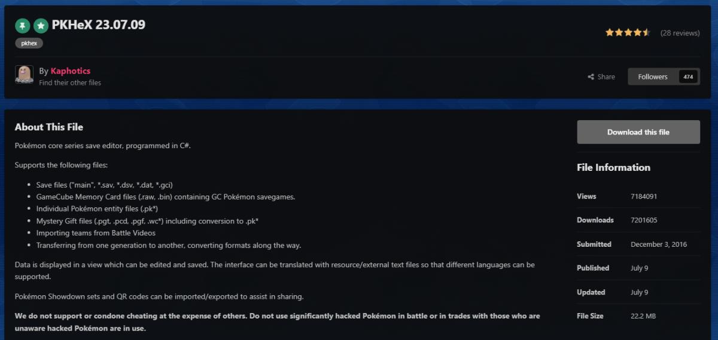
Task: Open Kaphotics' Diglett avatar thumbnail
Action: click(24, 75)
